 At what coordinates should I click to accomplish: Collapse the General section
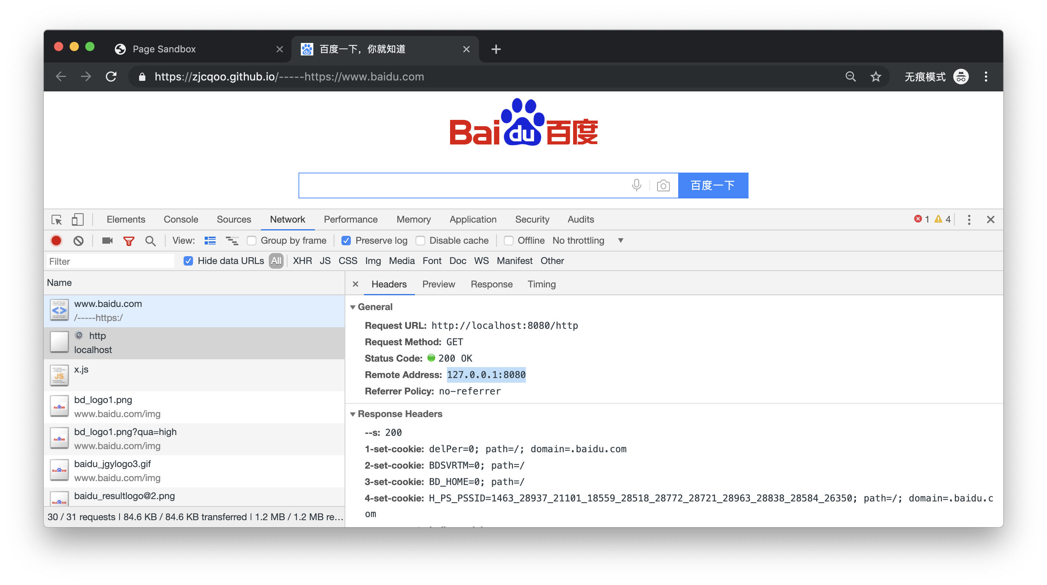(353, 307)
